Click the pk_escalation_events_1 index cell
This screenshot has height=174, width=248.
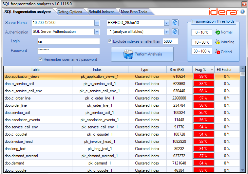tap(100, 120)
